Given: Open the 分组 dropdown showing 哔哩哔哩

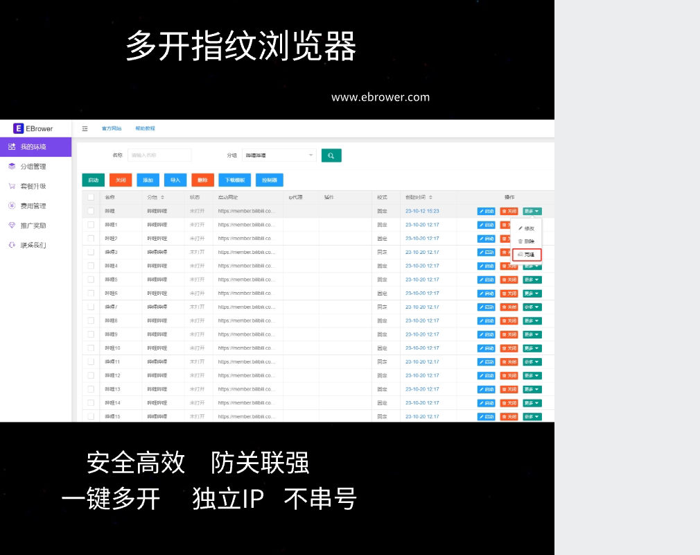Looking at the screenshot, I should click(x=279, y=155).
